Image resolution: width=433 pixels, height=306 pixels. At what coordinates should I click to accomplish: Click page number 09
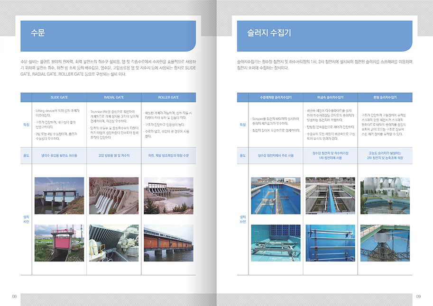[x=418, y=297]
